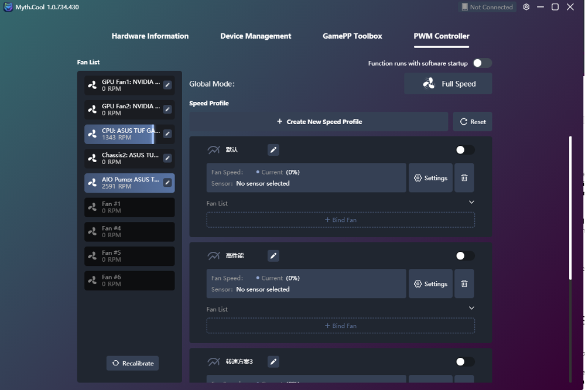Recalibrate the fans
The height and width of the screenshot is (390, 585).
[x=132, y=363]
